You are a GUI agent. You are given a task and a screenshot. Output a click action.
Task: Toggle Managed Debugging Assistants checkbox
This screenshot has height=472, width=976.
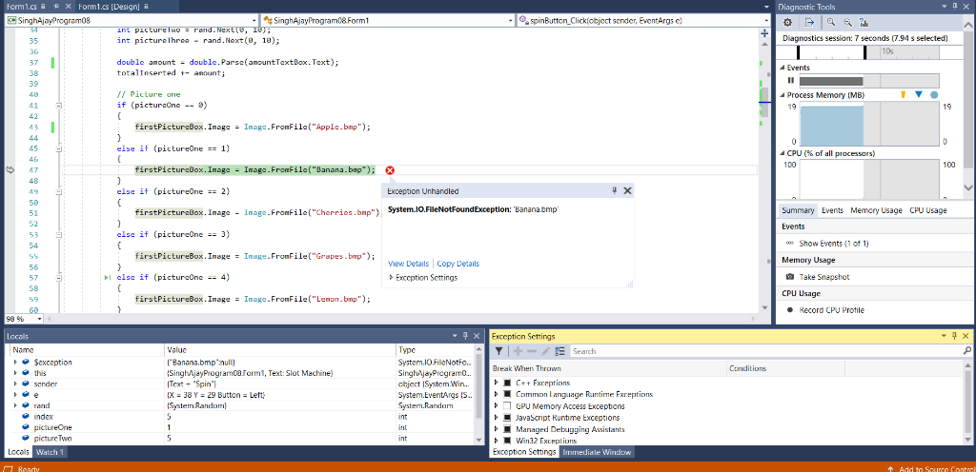click(507, 429)
